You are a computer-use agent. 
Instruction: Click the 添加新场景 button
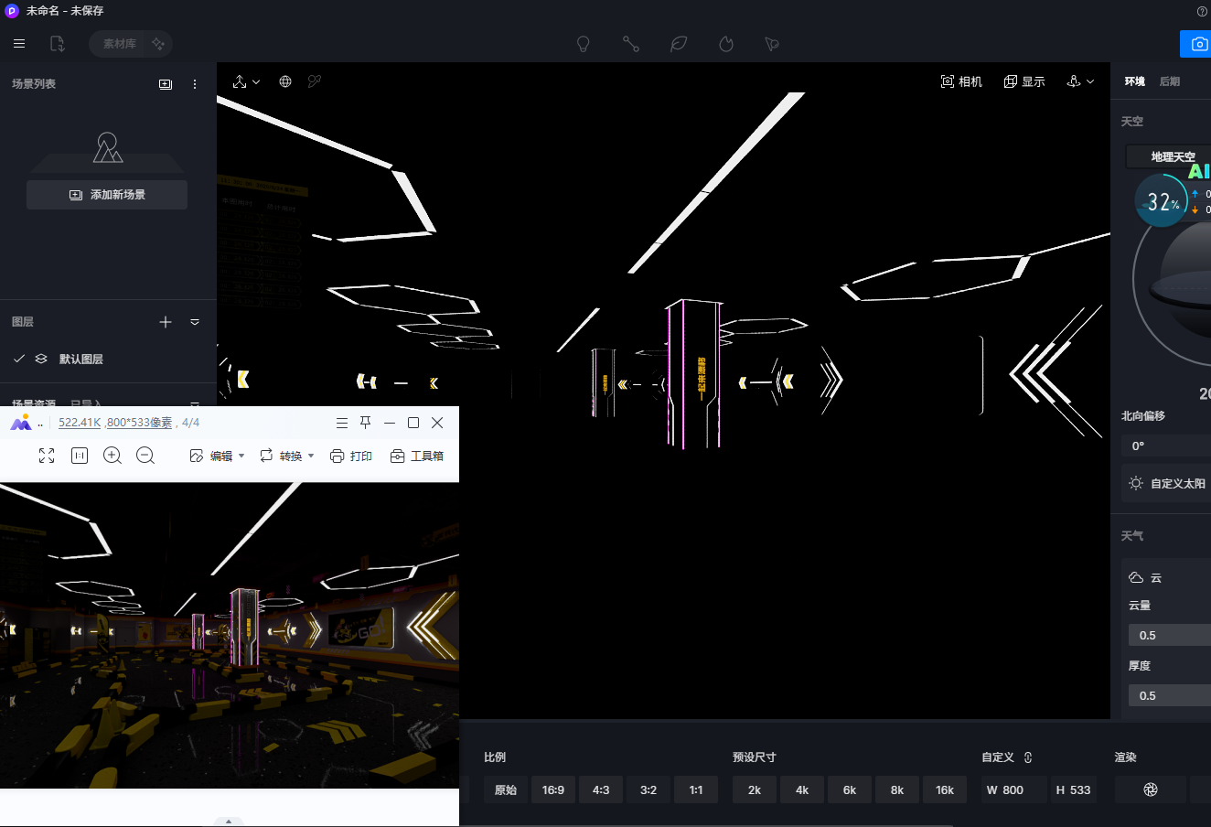tap(107, 195)
